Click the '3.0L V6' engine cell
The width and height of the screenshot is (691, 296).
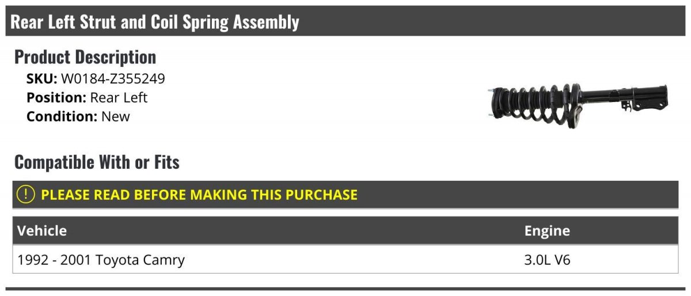[547, 260]
